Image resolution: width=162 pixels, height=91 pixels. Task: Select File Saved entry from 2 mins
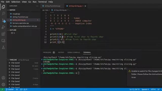point(24,78)
